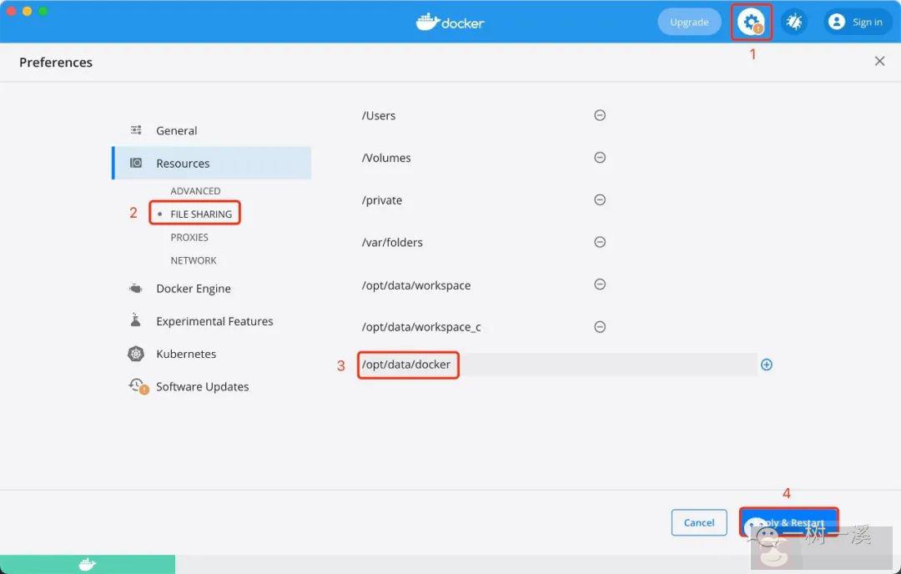Open Docker settings via the gear icon
The width and height of the screenshot is (901, 574).
750,22
